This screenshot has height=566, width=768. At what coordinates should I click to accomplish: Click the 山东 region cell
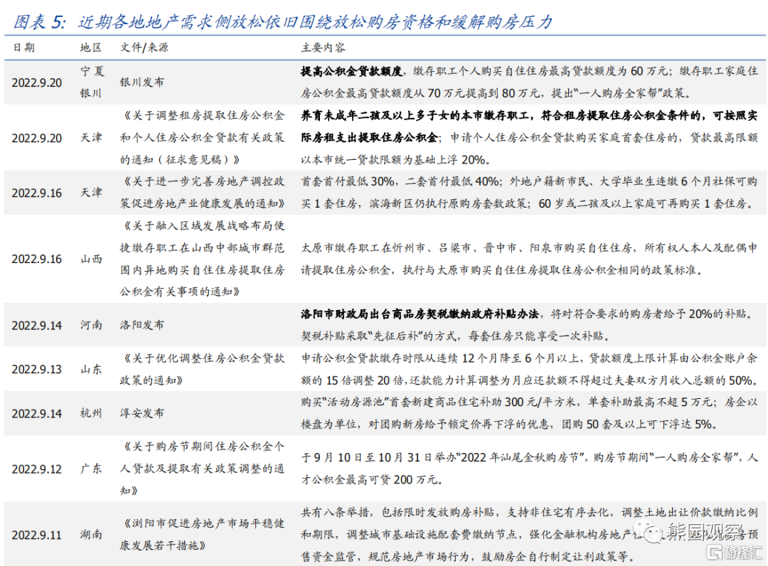coord(91,369)
